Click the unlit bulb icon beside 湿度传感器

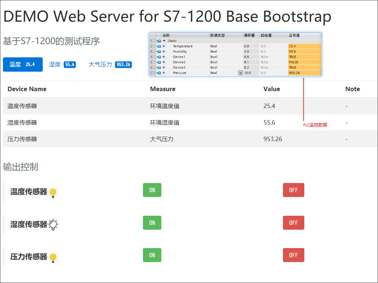pyautogui.click(x=53, y=225)
